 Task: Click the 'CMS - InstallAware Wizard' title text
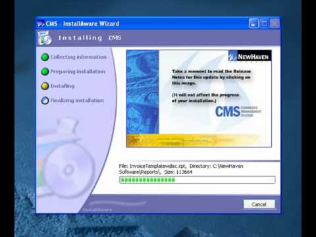82,24
